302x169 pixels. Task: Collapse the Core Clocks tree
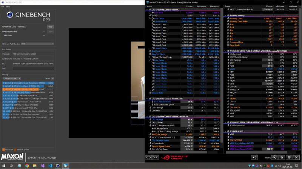[150, 18]
